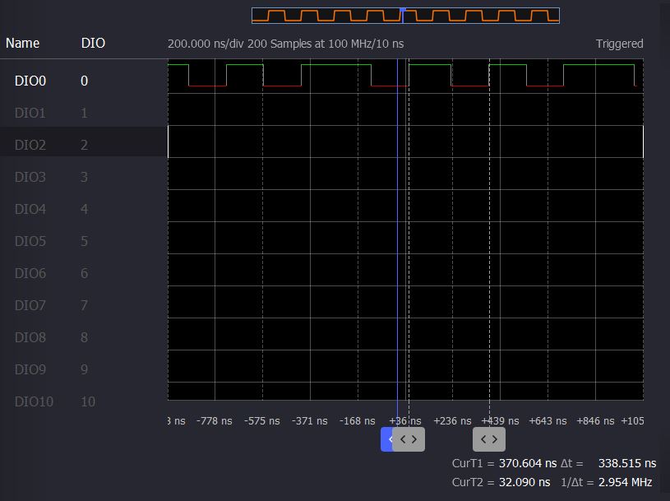The width and height of the screenshot is (670, 501).
Task: Select the DIO5 channel row
Action: pyautogui.click(x=84, y=241)
